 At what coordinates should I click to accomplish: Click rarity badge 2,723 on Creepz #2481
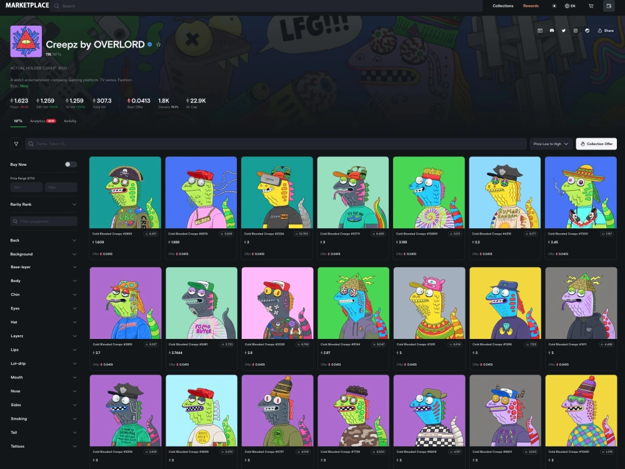[227, 345]
